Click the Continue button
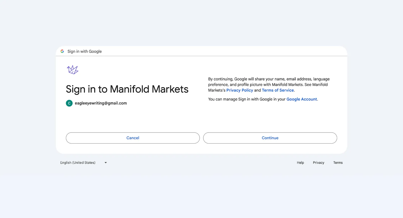 (x=270, y=138)
